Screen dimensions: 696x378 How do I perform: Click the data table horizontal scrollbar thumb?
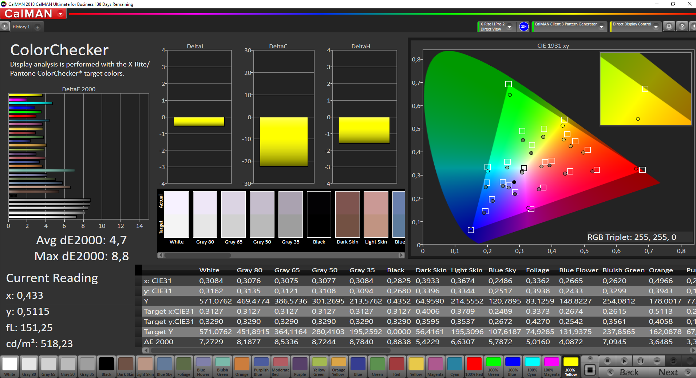point(270,350)
